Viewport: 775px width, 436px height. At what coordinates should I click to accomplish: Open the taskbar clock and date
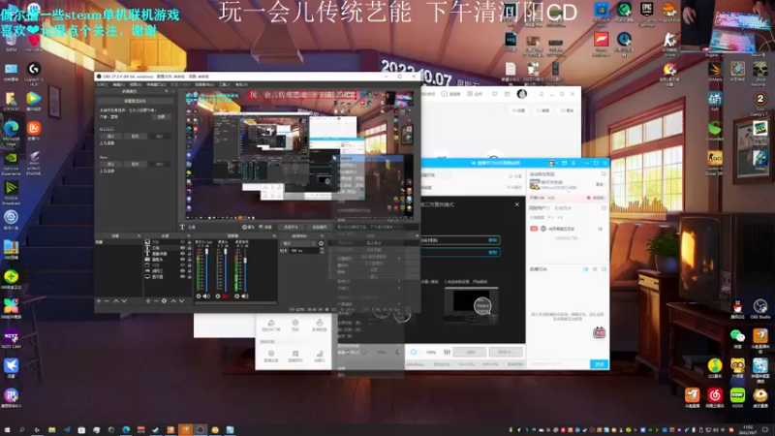click(x=745, y=430)
